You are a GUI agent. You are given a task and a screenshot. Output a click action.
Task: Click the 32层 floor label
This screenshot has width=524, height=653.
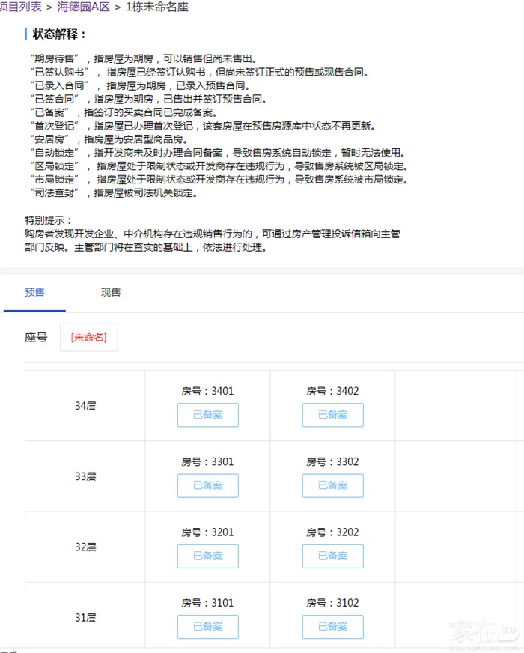[85, 547]
